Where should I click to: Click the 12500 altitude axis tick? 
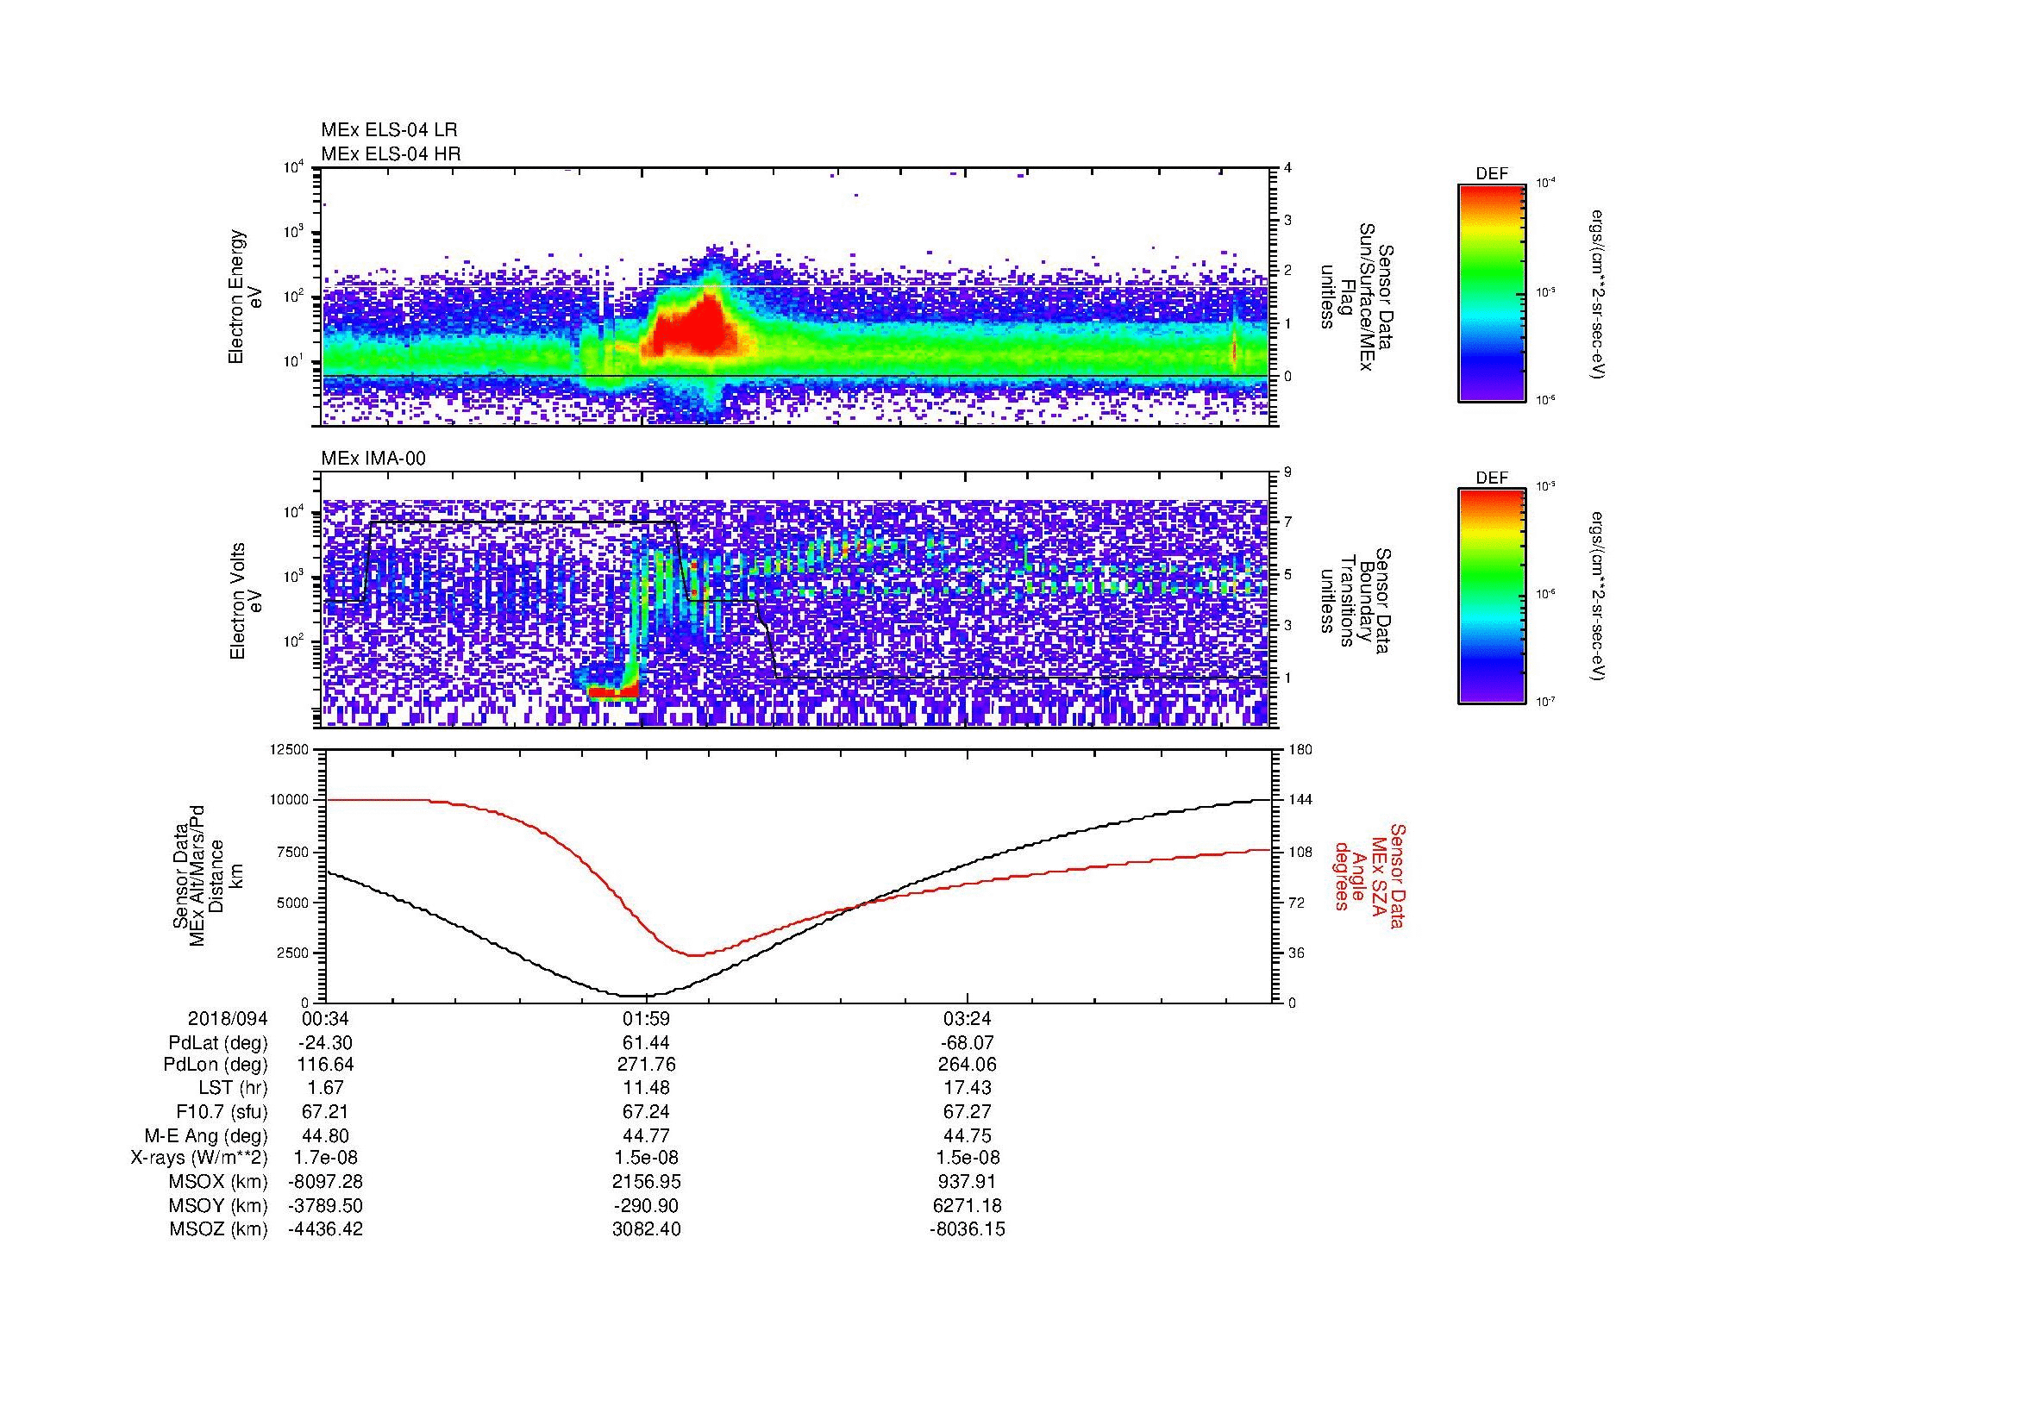coord(290,749)
